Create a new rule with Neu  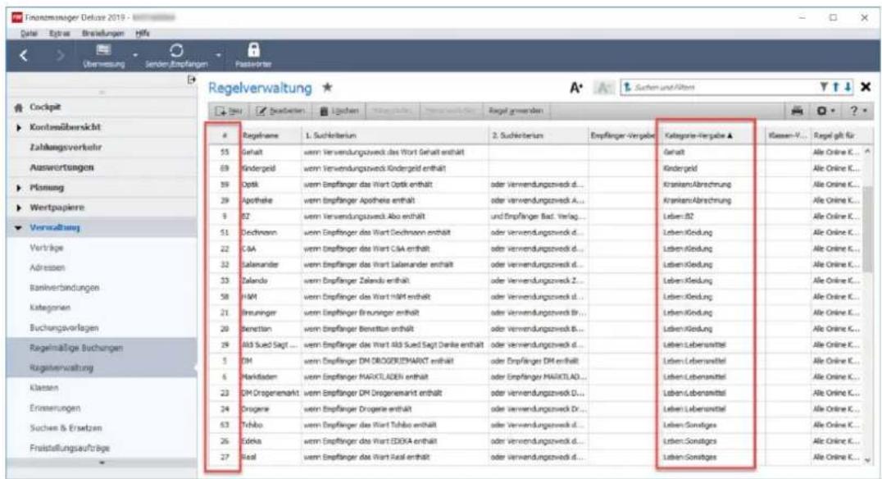229,111
